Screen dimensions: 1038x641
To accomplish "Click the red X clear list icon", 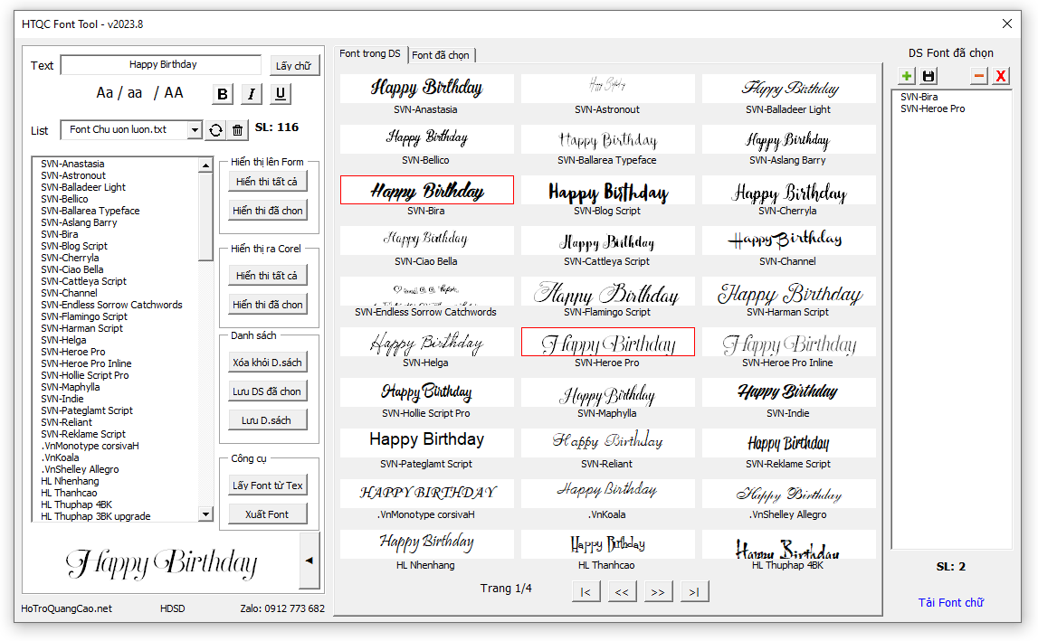I will 1000,76.
